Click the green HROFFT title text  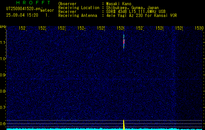33,3
